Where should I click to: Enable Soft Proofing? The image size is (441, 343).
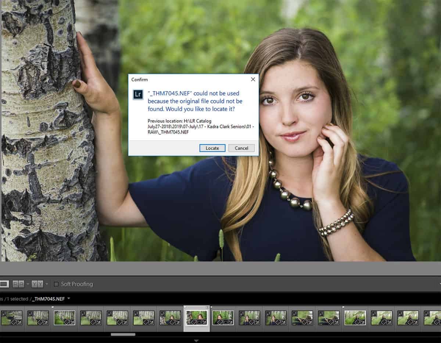56,284
